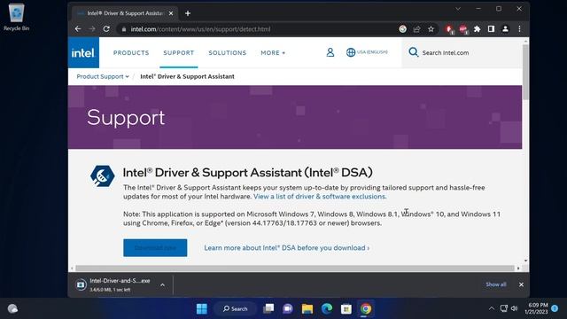
Task: Click the search magnifier on Intel.com
Action: (413, 52)
